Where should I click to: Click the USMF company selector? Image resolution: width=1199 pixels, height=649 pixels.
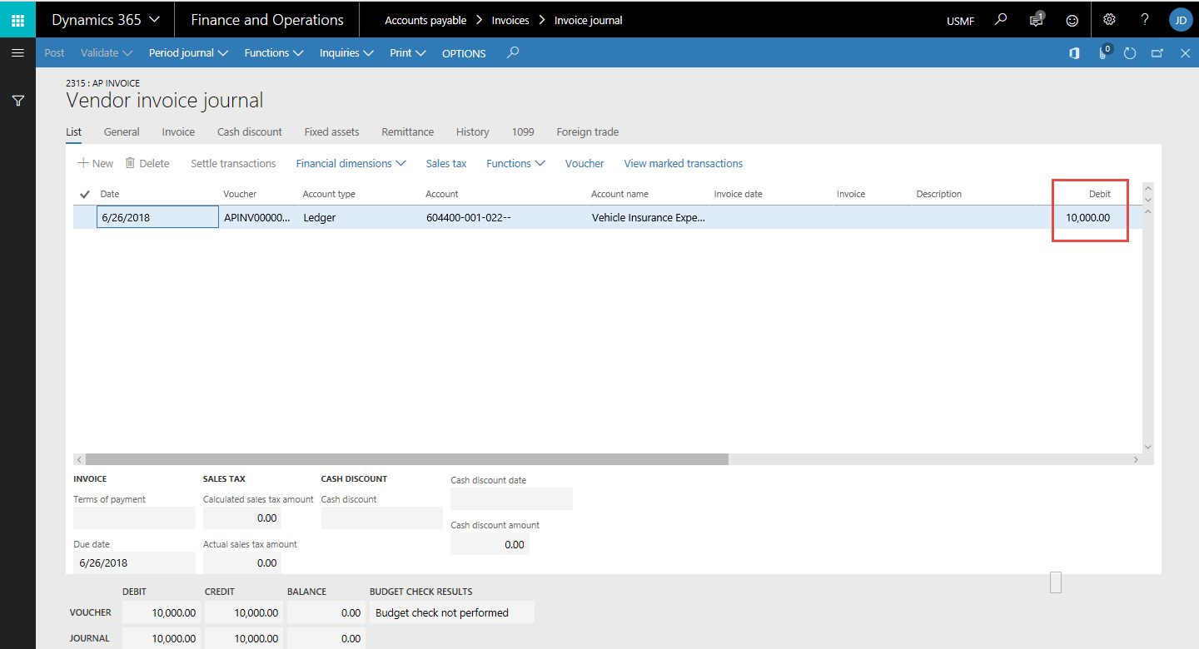pyautogui.click(x=960, y=21)
